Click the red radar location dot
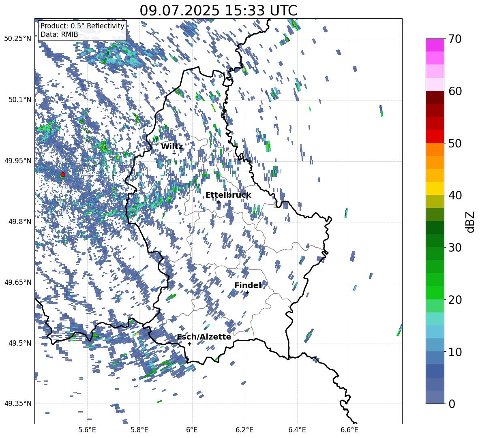Screen dimensions: 480x438 63,175
